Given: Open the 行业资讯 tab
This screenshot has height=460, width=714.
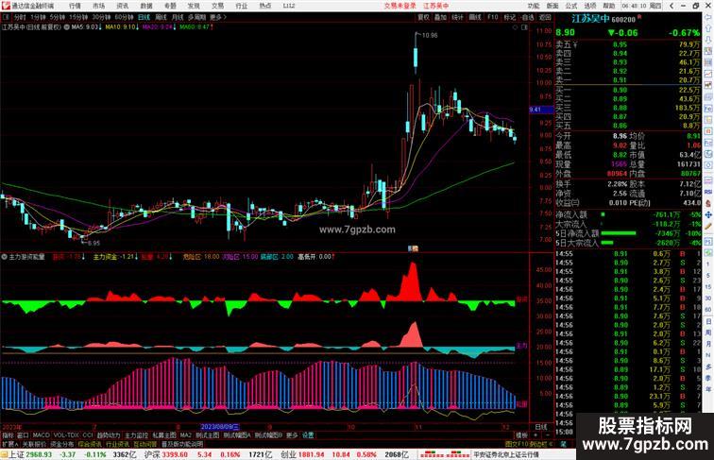Looking at the screenshot, I should pos(117,444).
